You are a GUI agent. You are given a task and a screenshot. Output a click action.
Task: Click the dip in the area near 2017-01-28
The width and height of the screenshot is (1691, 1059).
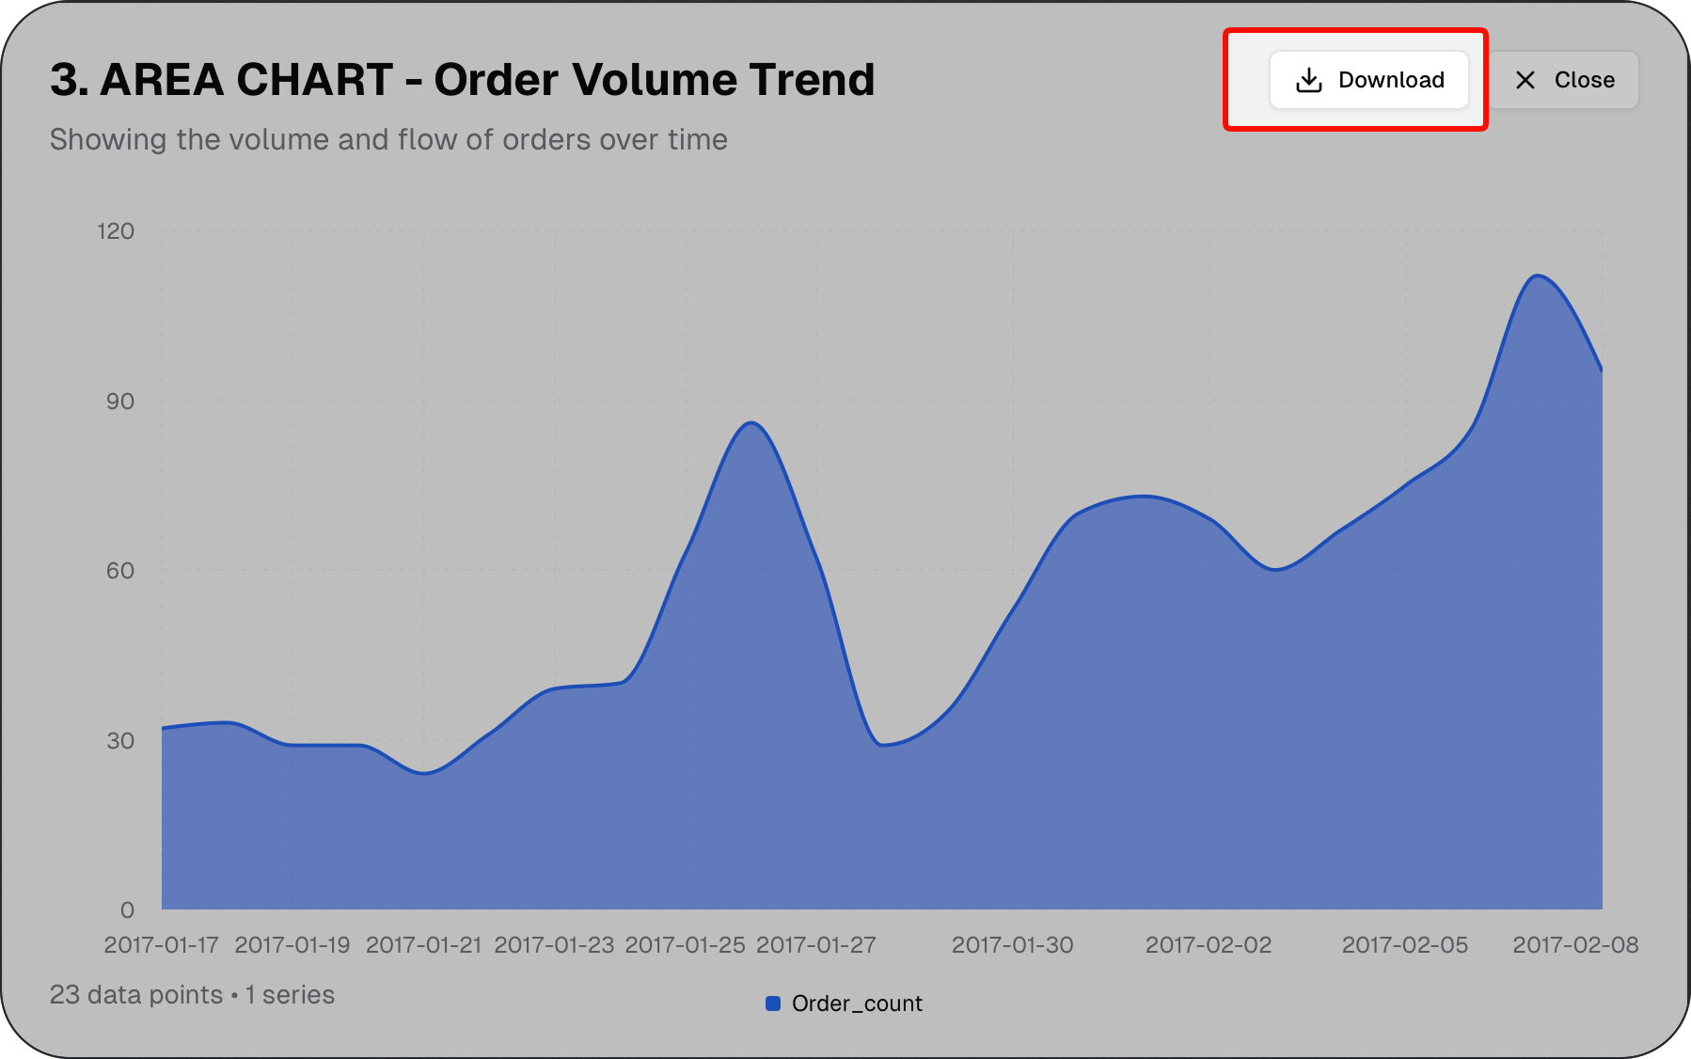881,745
